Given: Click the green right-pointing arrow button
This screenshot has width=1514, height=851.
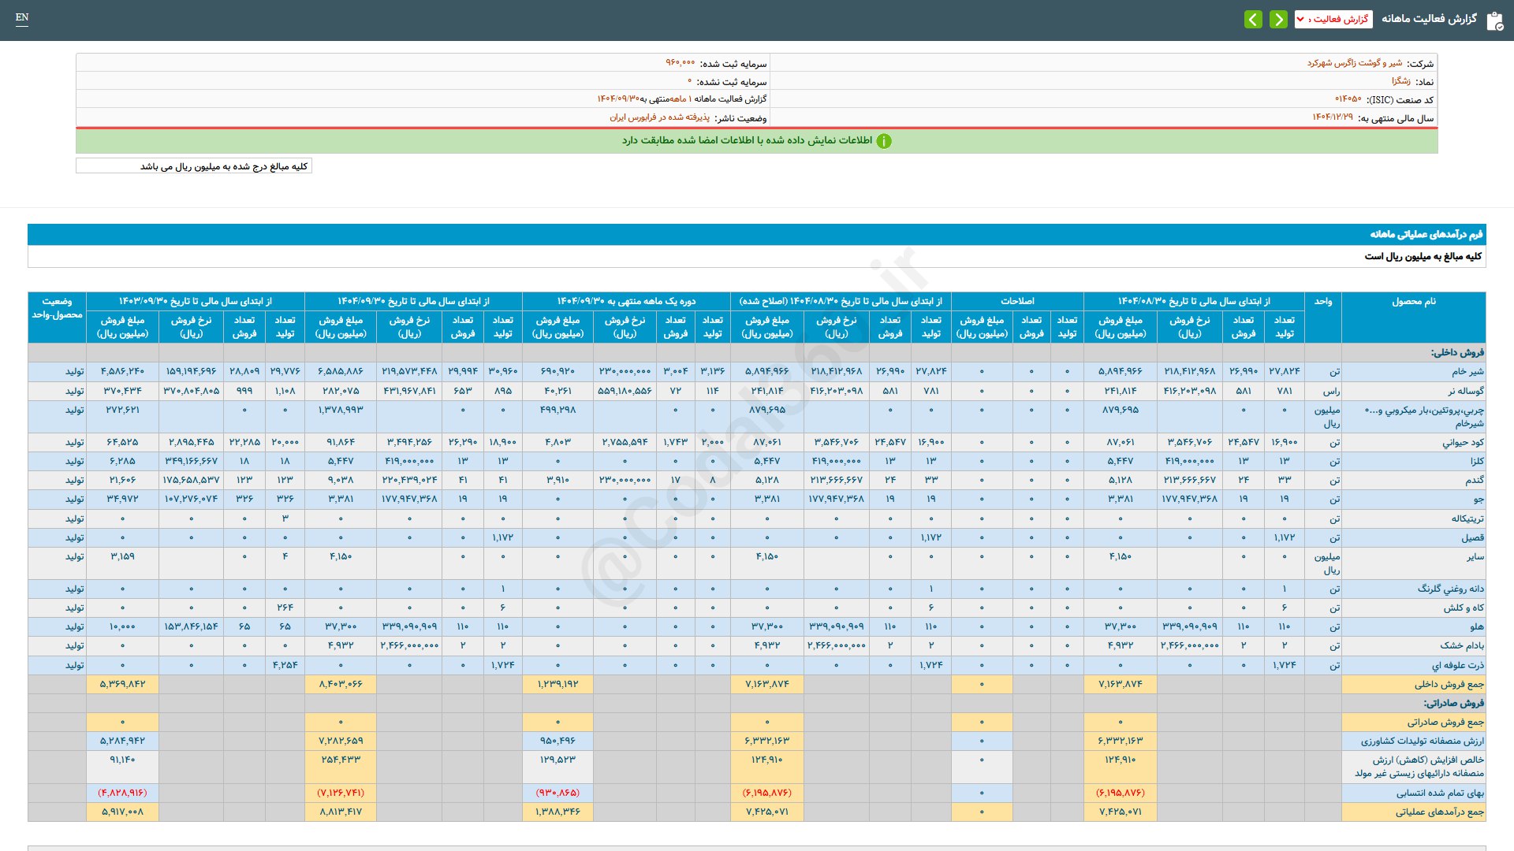Looking at the screenshot, I should pos(1278,19).
